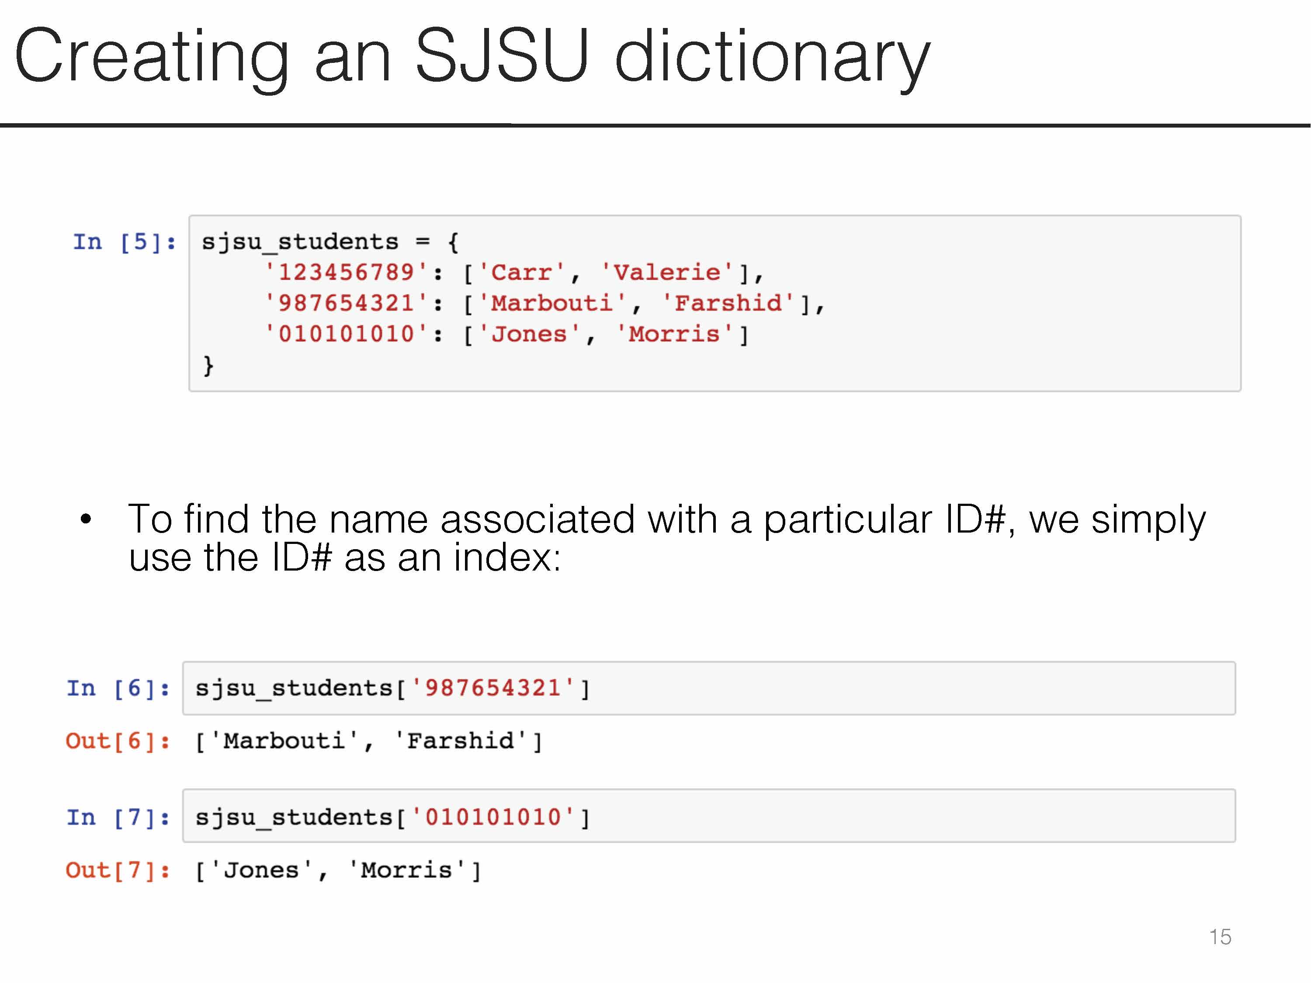
Task: Click inside the sjsu_students dictionary code cell
Action: click(948, 302)
